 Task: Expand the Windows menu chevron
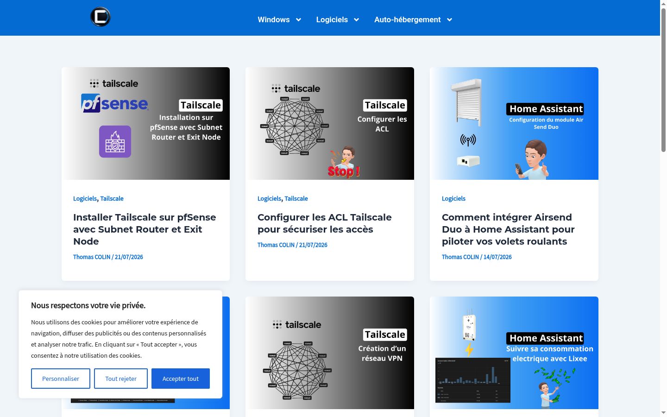tap(298, 19)
